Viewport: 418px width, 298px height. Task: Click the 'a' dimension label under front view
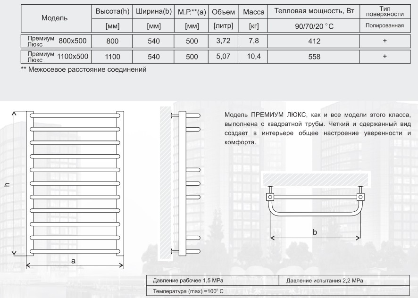74,260
